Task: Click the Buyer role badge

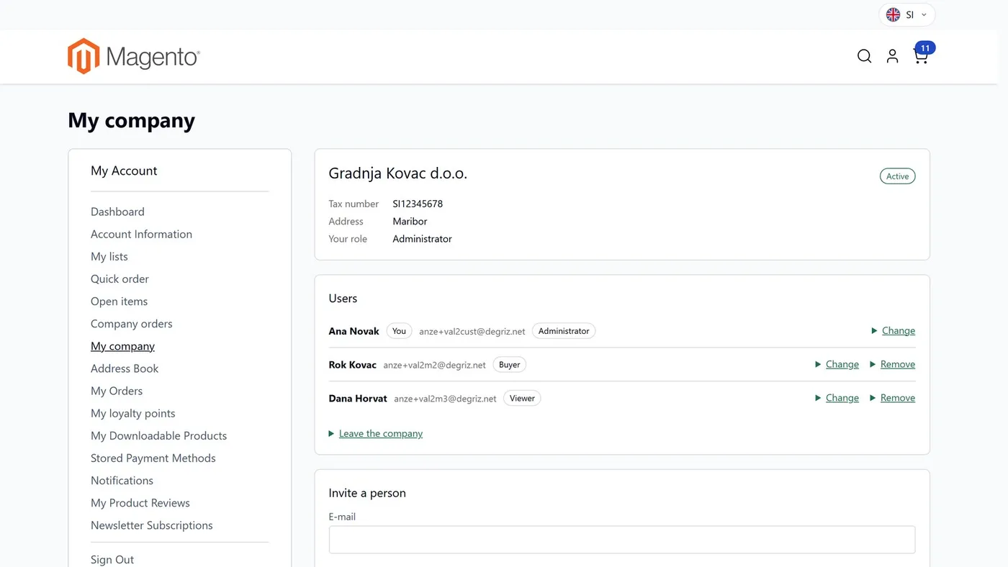Action: (509, 365)
